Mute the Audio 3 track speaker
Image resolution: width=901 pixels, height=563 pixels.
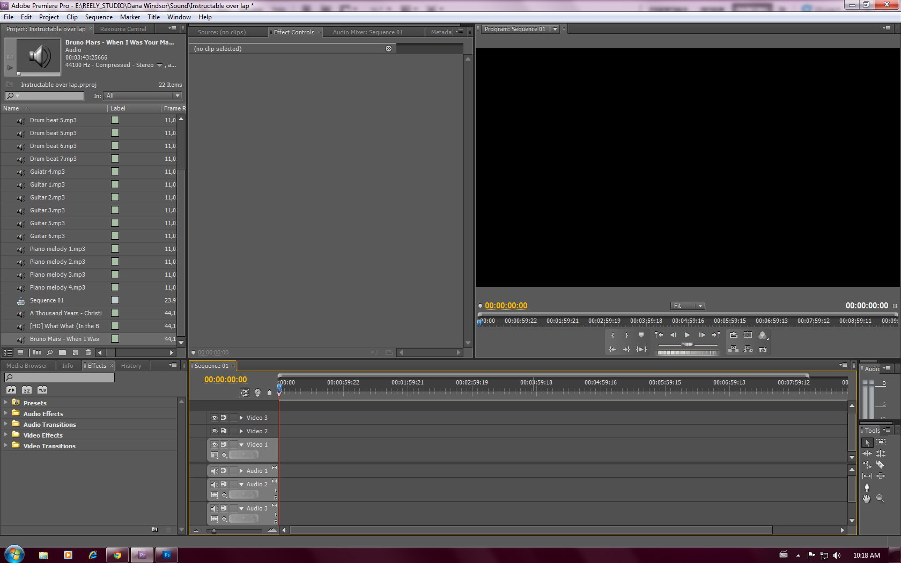pos(215,508)
